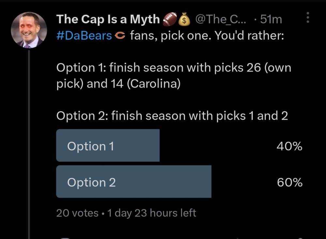Open the #DaBears hashtag link
Viewport: 326px width, 239px height.
[x=84, y=35]
